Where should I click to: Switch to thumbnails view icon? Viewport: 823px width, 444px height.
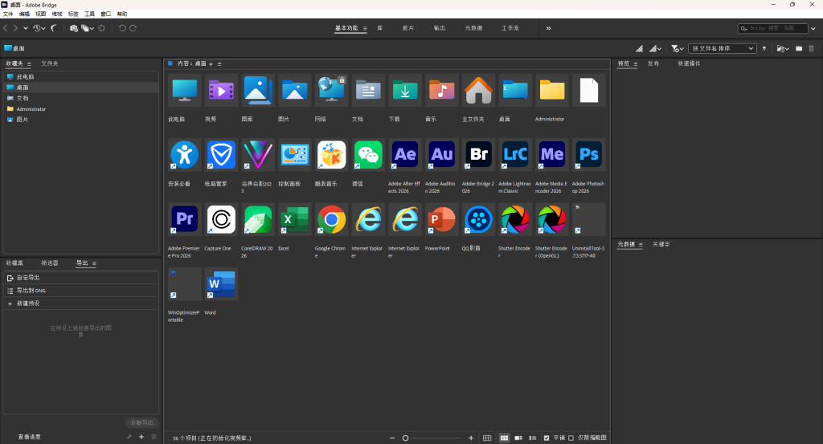point(504,438)
